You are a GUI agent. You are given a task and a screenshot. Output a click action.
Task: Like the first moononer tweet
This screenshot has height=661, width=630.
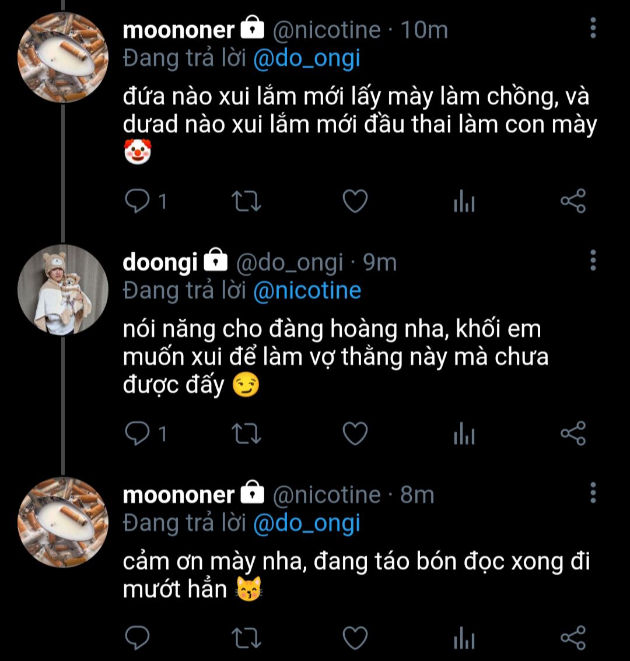(354, 202)
